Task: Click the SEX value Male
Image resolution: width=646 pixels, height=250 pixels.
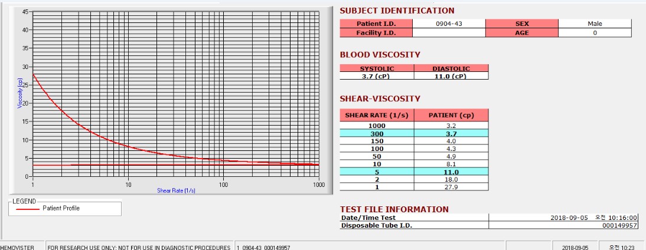Action: click(595, 24)
